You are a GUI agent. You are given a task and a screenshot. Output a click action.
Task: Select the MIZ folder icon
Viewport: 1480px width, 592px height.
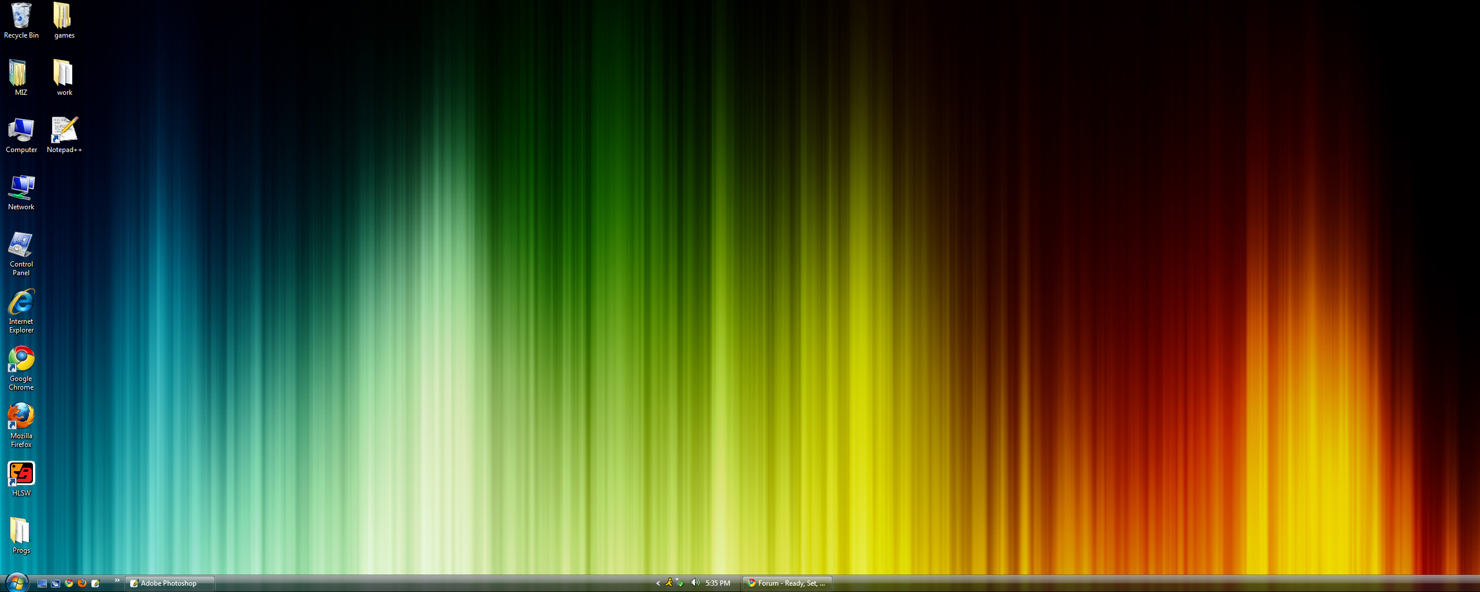tap(21, 77)
